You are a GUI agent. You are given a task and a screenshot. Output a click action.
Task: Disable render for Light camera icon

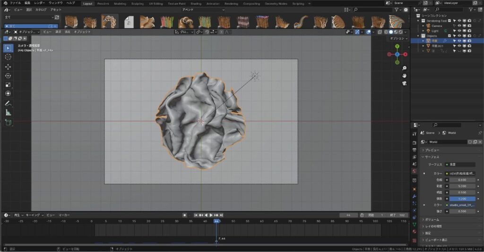tap(469, 31)
